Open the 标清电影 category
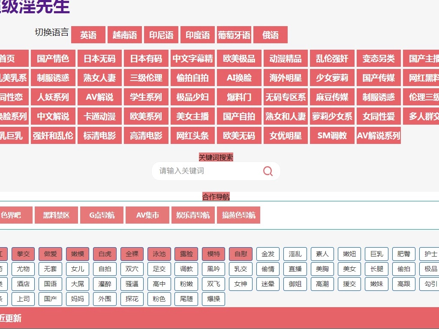 click(x=99, y=136)
